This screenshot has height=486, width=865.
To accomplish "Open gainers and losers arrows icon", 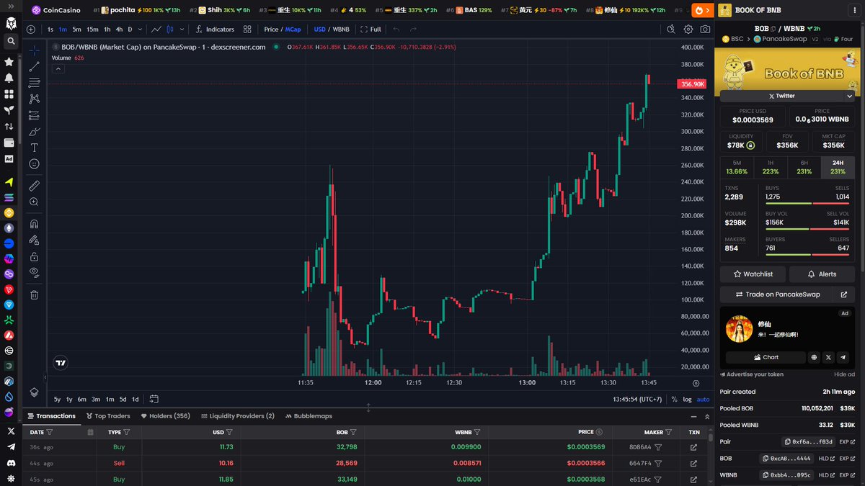I will [9, 127].
